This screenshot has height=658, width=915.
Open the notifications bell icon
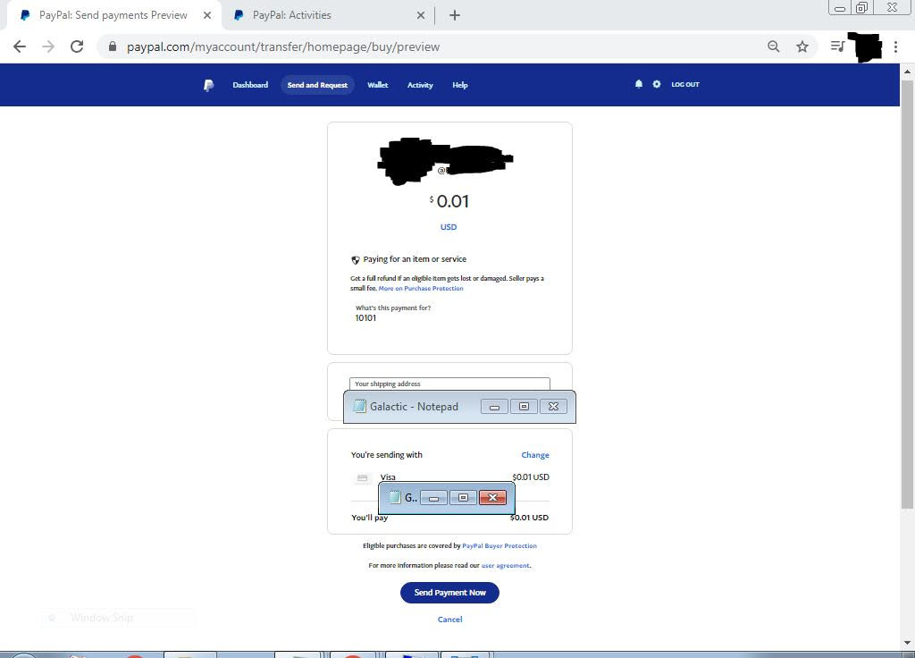[x=638, y=84]
